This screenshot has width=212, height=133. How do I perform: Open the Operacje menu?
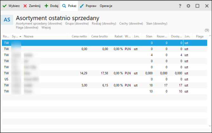106,6
